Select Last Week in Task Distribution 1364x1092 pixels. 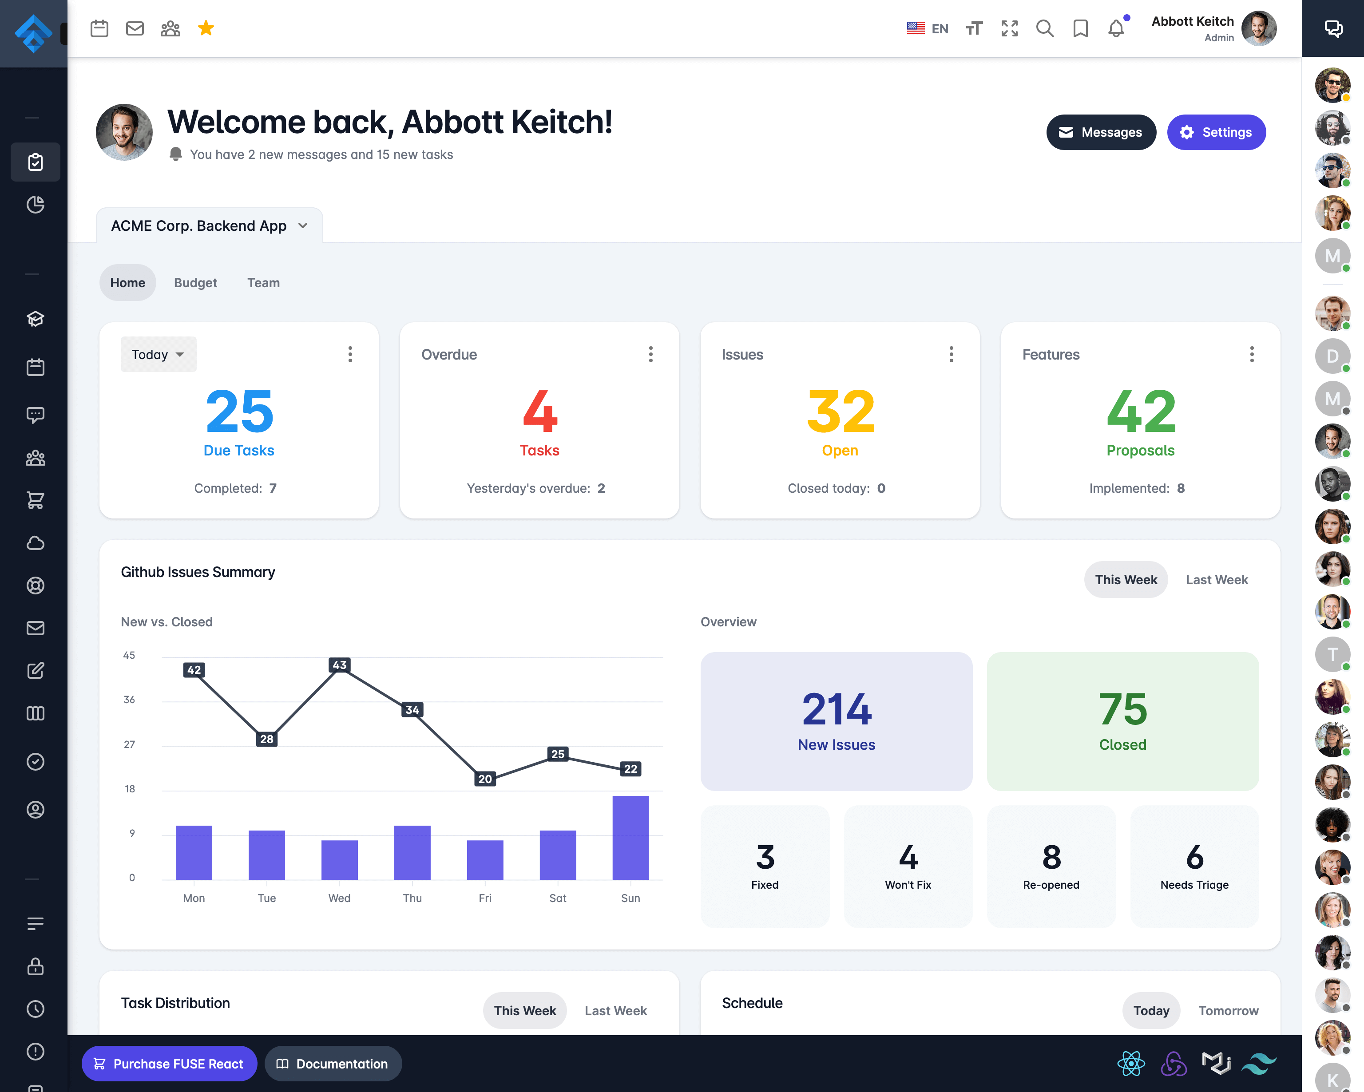[x=615, y=1010]
